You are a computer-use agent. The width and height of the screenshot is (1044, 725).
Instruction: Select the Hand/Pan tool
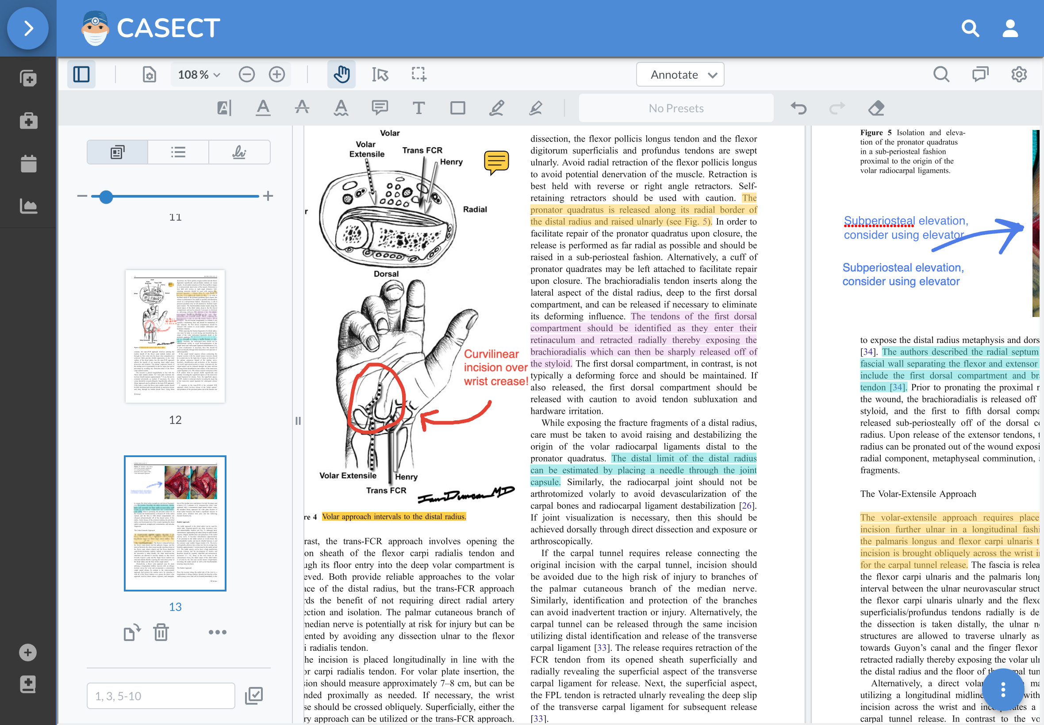(342, 74)
